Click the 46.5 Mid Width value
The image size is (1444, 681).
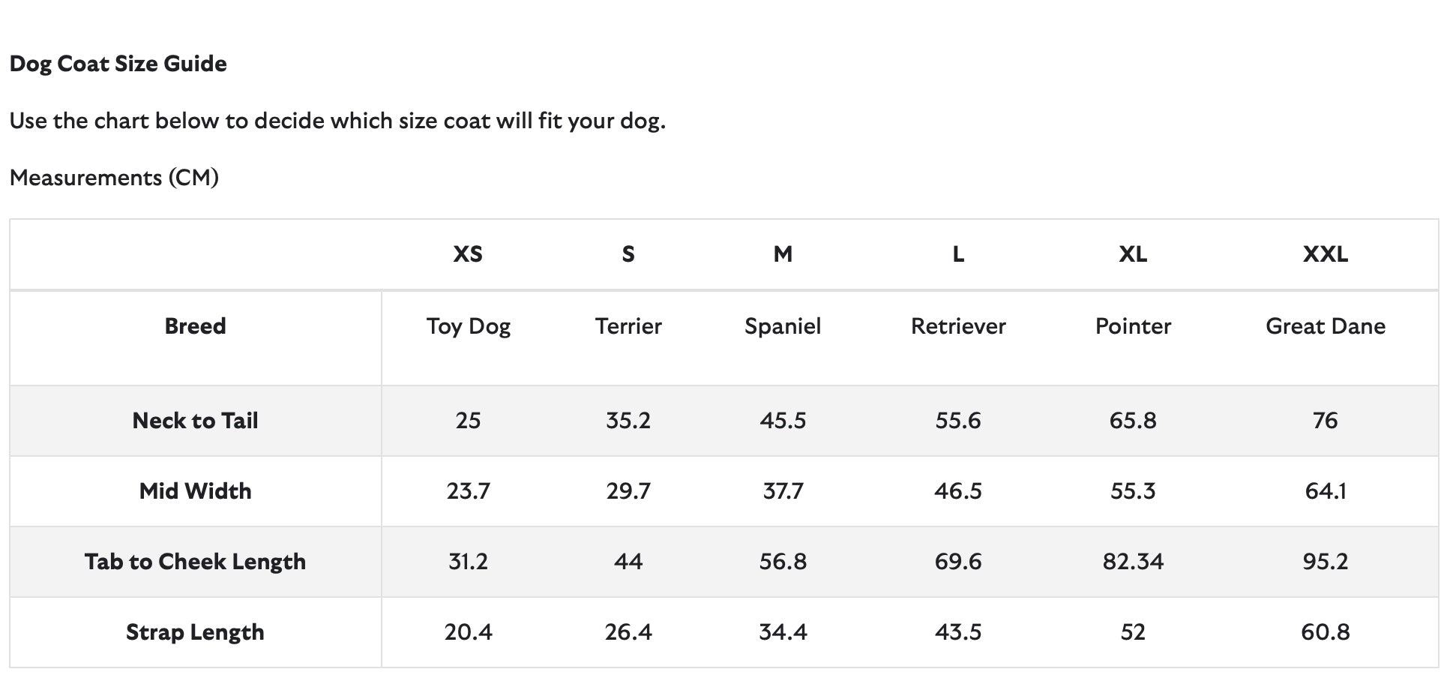point(957,491)
